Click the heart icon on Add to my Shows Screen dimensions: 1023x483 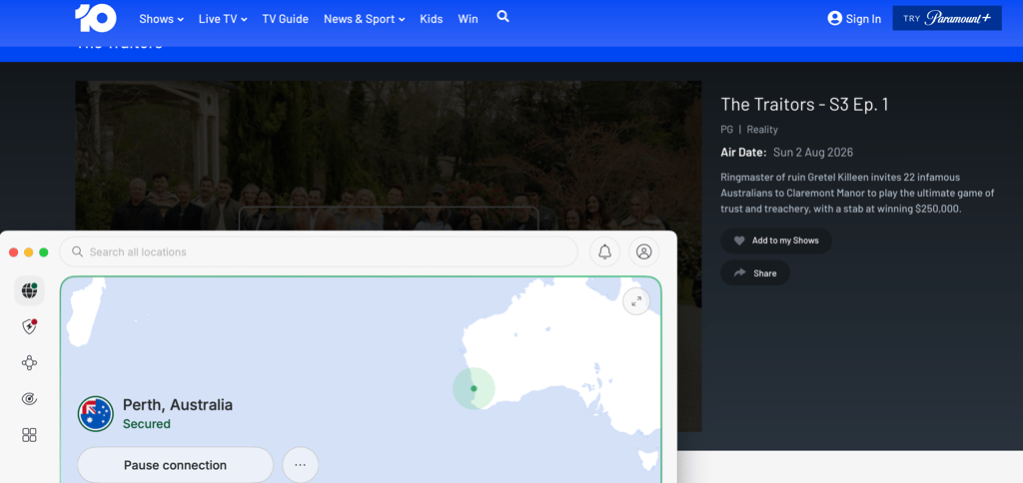click(739, 241)
